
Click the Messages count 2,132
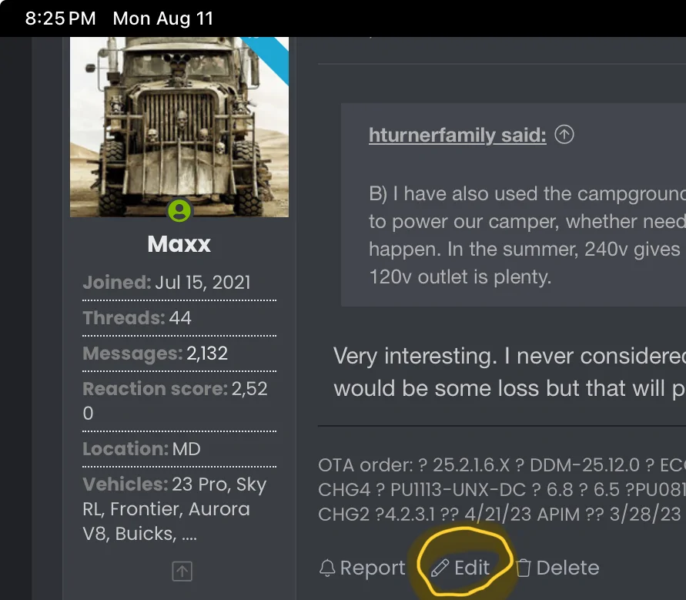click(x=207, y=354)
